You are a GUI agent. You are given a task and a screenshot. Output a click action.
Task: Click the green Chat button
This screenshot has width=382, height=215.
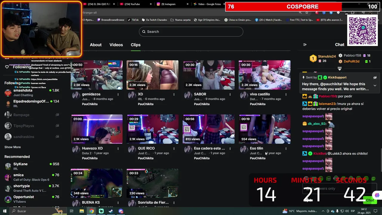370,200
